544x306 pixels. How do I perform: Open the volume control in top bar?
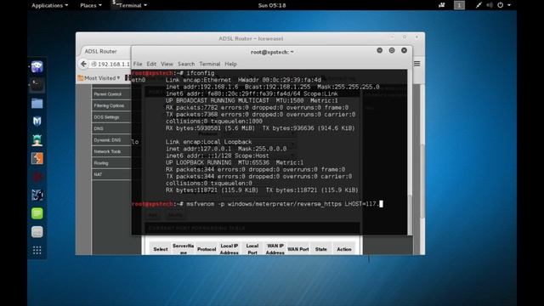pos(490,5)
